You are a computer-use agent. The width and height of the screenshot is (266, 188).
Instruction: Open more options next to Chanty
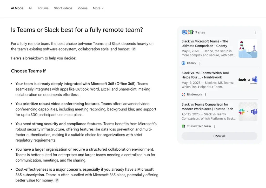pos(200,63)
